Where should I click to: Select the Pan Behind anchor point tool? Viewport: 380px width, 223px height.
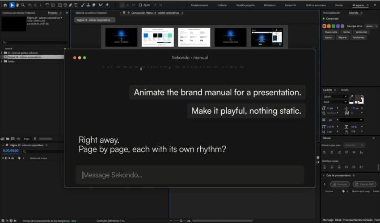53,5
